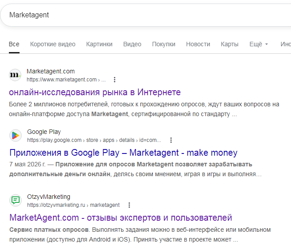
Task: Click the OtzyvMarketing result favicon
Action: 16,200
